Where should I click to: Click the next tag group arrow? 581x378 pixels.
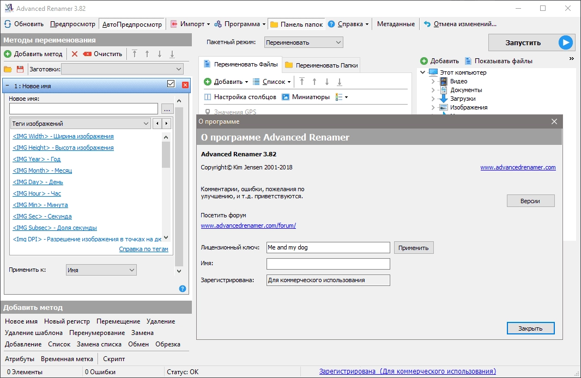coord(166,124)
